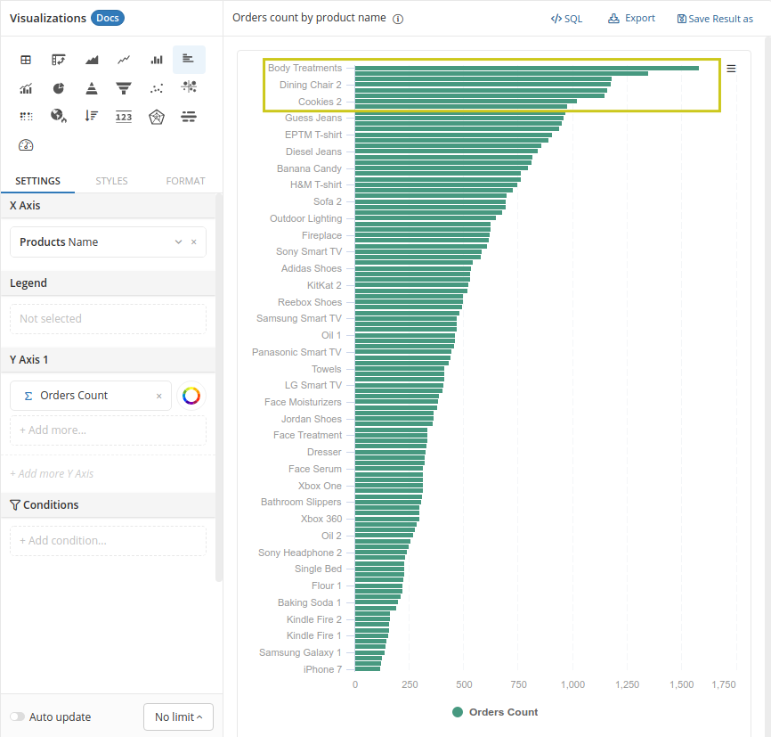Viewport: 771px width, 737px height.
Task: Click the Orders Count sigma measure chip
Action: [91, 396]
